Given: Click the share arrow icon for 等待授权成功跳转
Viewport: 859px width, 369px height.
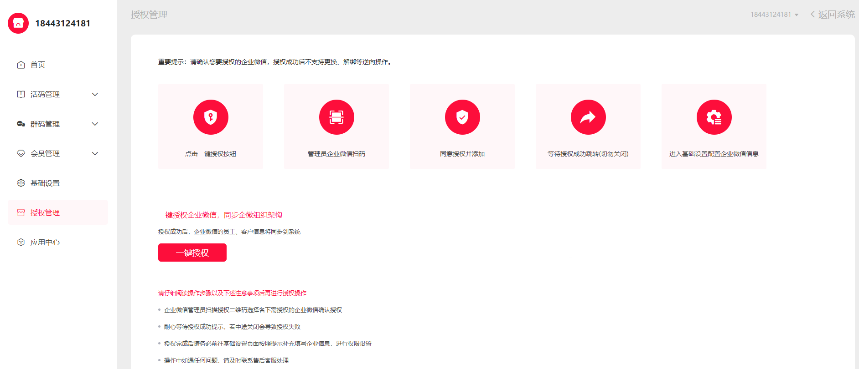Looking at the screenshot, I should tap(588, 117).
